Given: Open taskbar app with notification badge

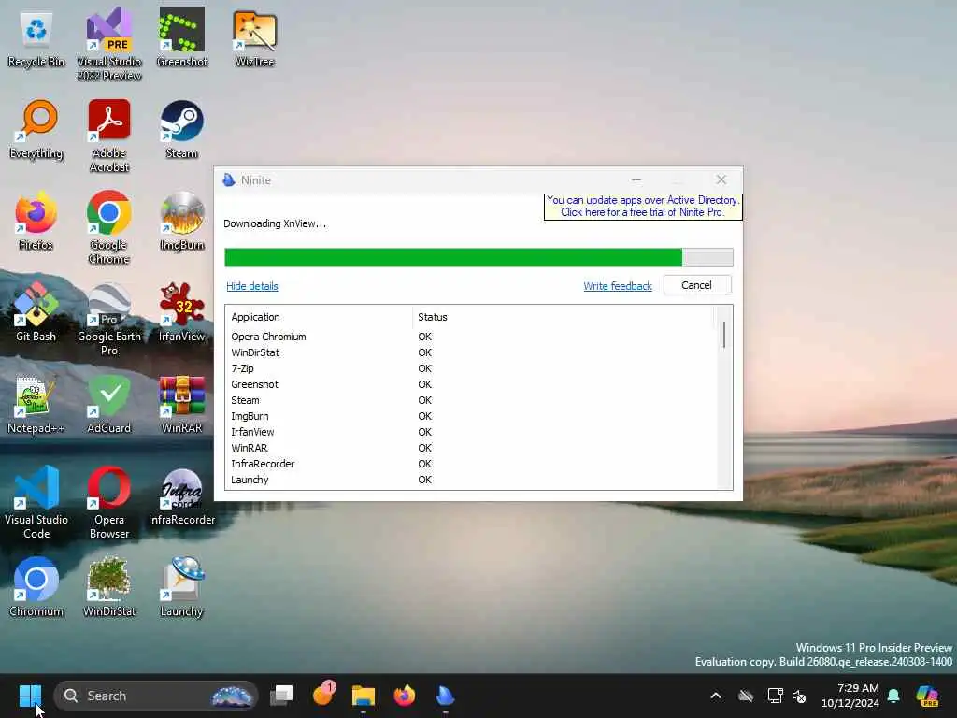Looking at the screenshot, I should pyautogui.click(x=322, y=695).
